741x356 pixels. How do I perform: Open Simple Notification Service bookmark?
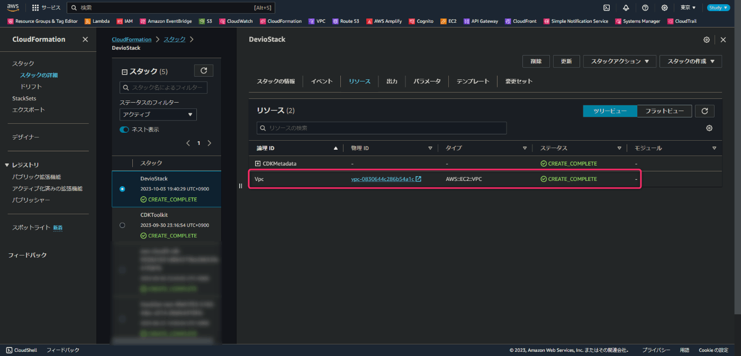coord(576,21)
